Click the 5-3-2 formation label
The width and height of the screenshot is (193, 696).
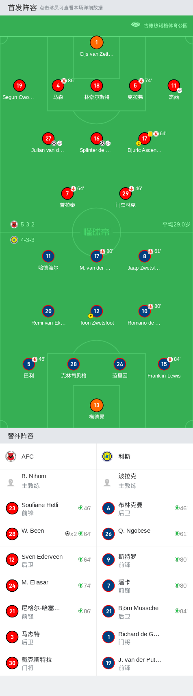point(28,224)
